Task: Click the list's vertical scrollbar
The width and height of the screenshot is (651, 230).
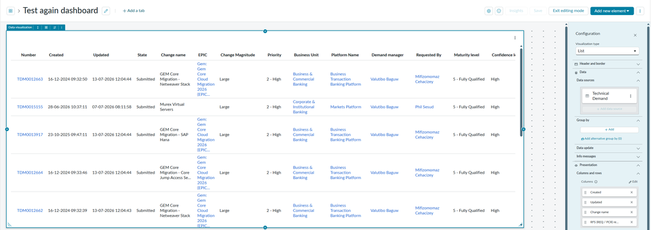Action: click(x=521, y=93)
